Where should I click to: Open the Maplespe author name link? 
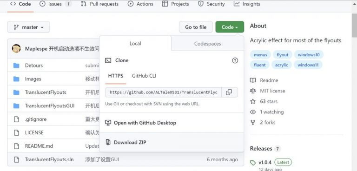(x=36, y=49)
